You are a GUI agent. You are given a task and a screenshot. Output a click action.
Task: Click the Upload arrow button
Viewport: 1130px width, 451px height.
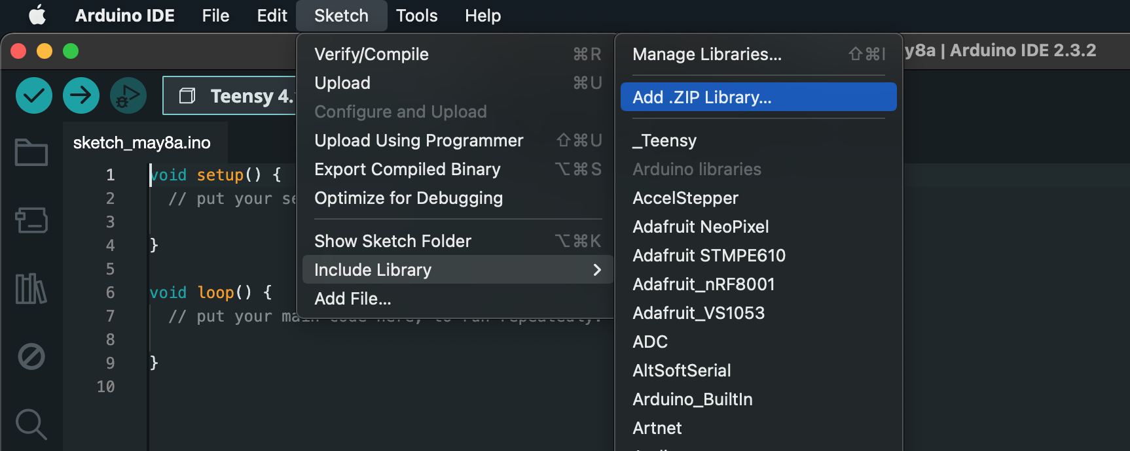point(81,95)
